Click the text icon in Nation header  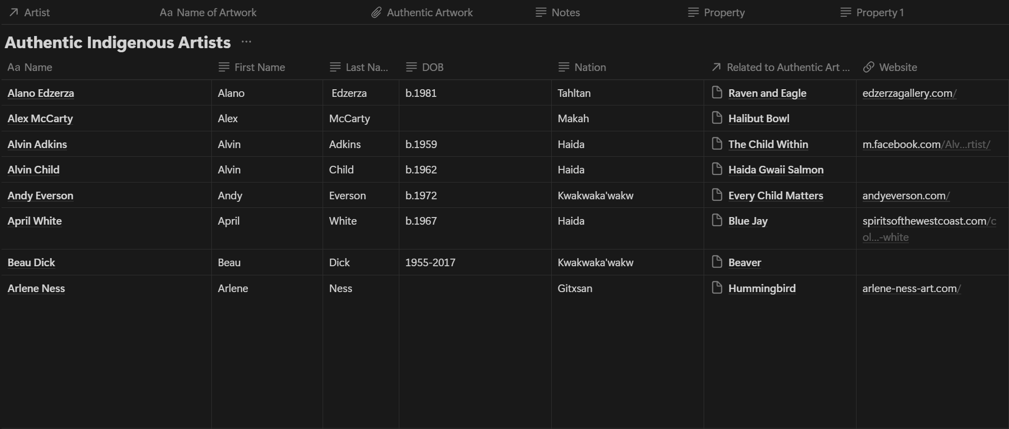[x=563, y=67]
